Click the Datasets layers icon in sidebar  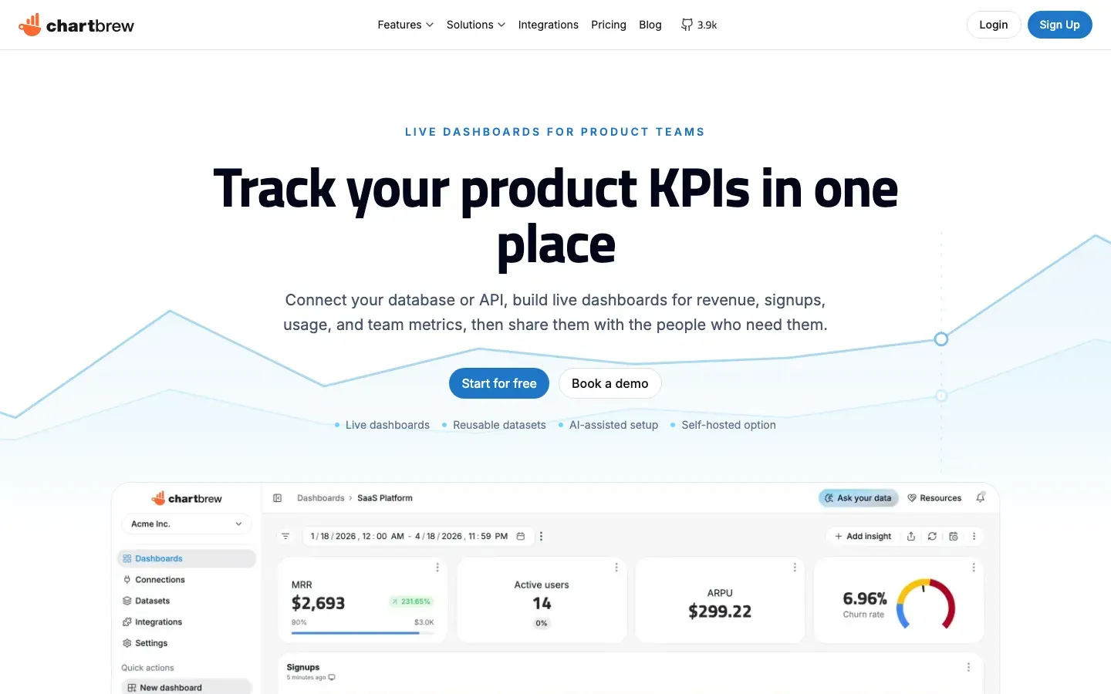click(x=127, y=601)
